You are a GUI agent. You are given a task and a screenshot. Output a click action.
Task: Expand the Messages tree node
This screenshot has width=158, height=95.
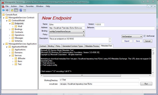(x=10, y=38)
